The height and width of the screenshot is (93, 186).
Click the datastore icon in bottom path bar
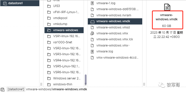coord(3,90)
